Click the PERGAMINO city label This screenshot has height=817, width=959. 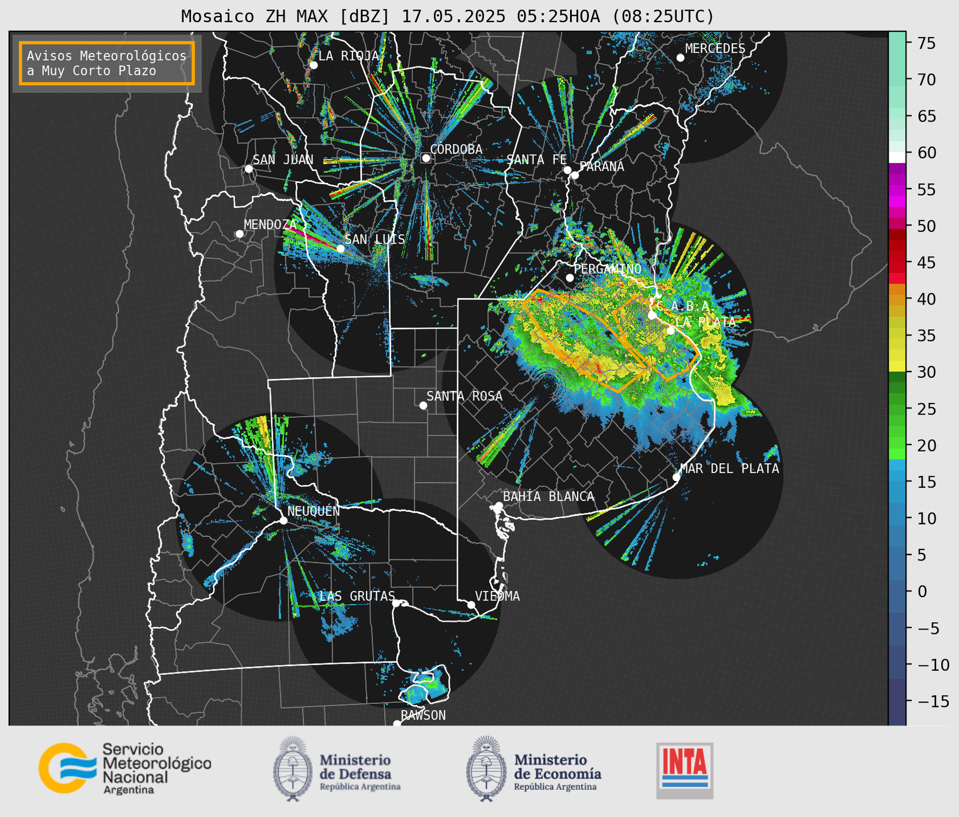pos(608,269)
